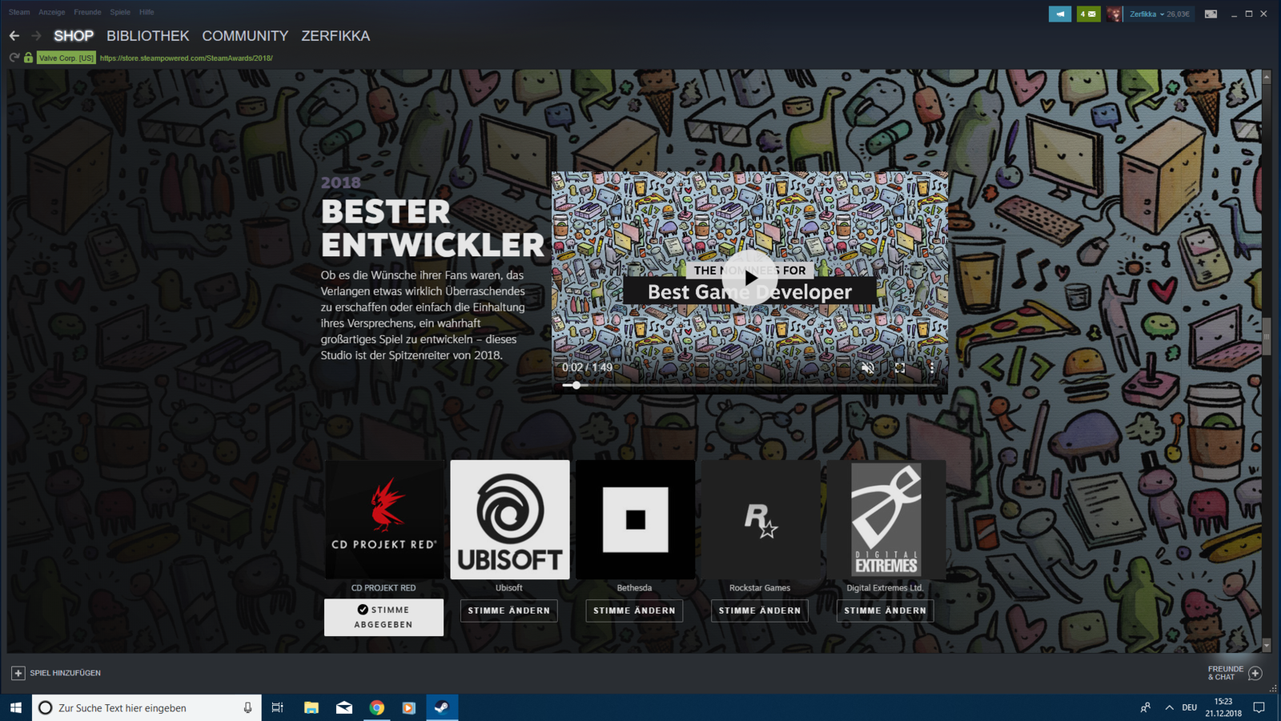1281x721 pixels.
Task: Open the DEU language switcher
Action: click(x=1189, y=707)
